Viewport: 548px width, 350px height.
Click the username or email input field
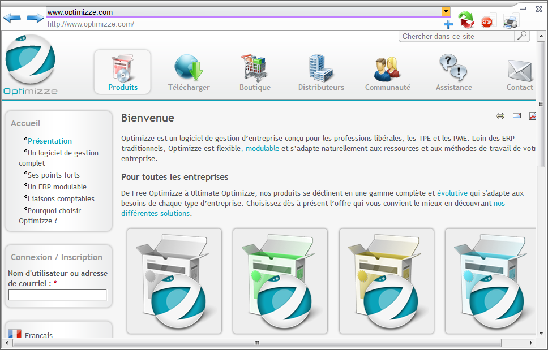pyautogui.click(x=58, y=295)
